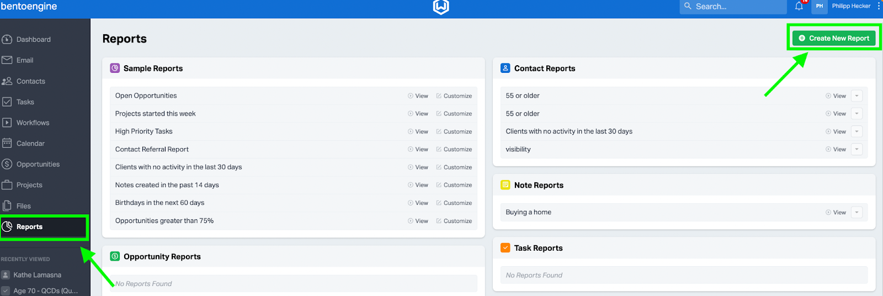Click the Open Opportunities report name
Viewport: 883px width, 296px height.
146,96
